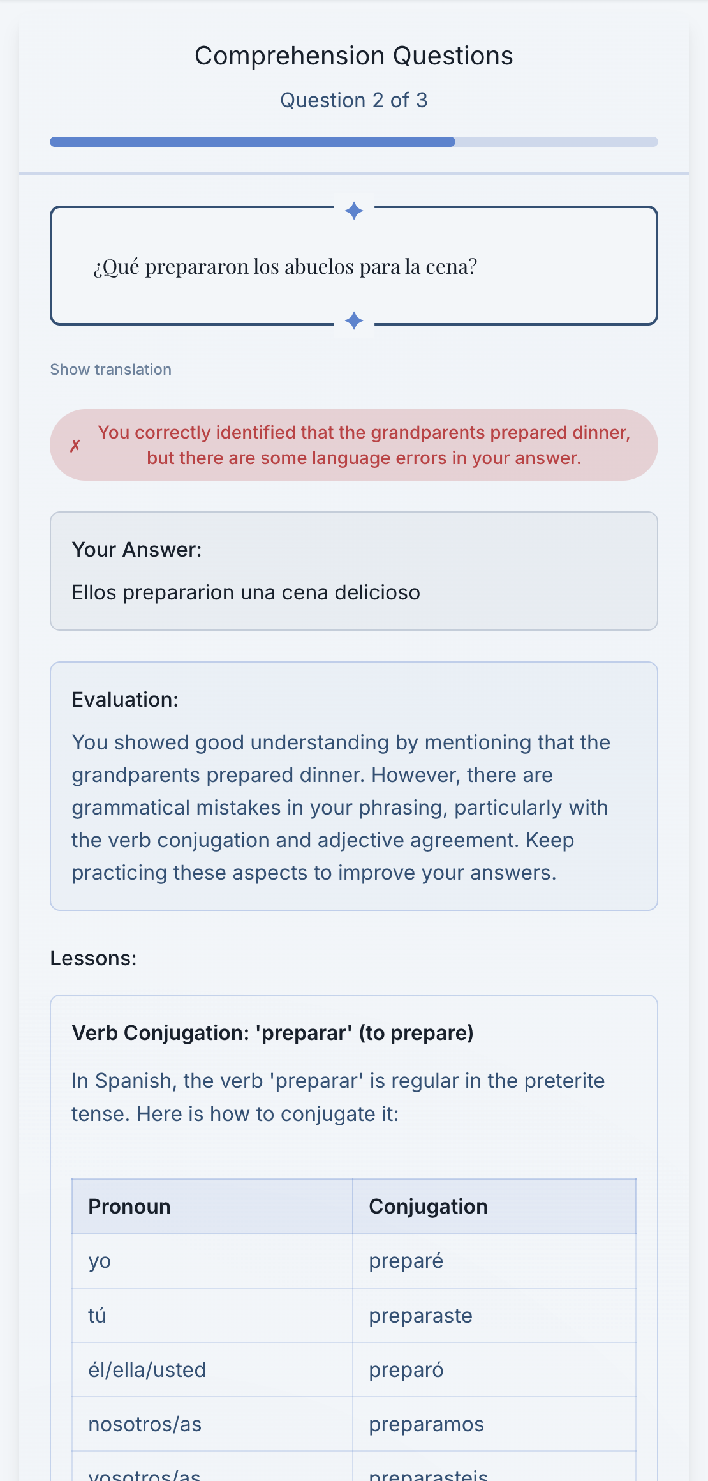Show the translation of the question
The image size is (708, 1481).
(x=110, y=369)
